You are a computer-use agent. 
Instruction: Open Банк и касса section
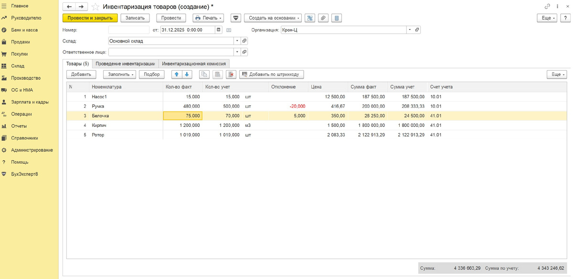pos(24,30)
